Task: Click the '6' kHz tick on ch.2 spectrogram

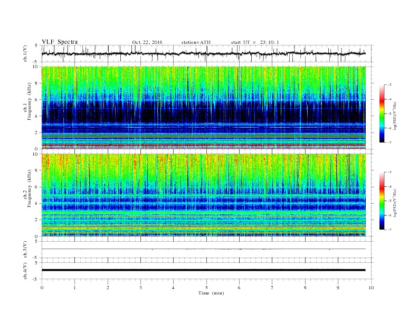Action: [36, 187]
